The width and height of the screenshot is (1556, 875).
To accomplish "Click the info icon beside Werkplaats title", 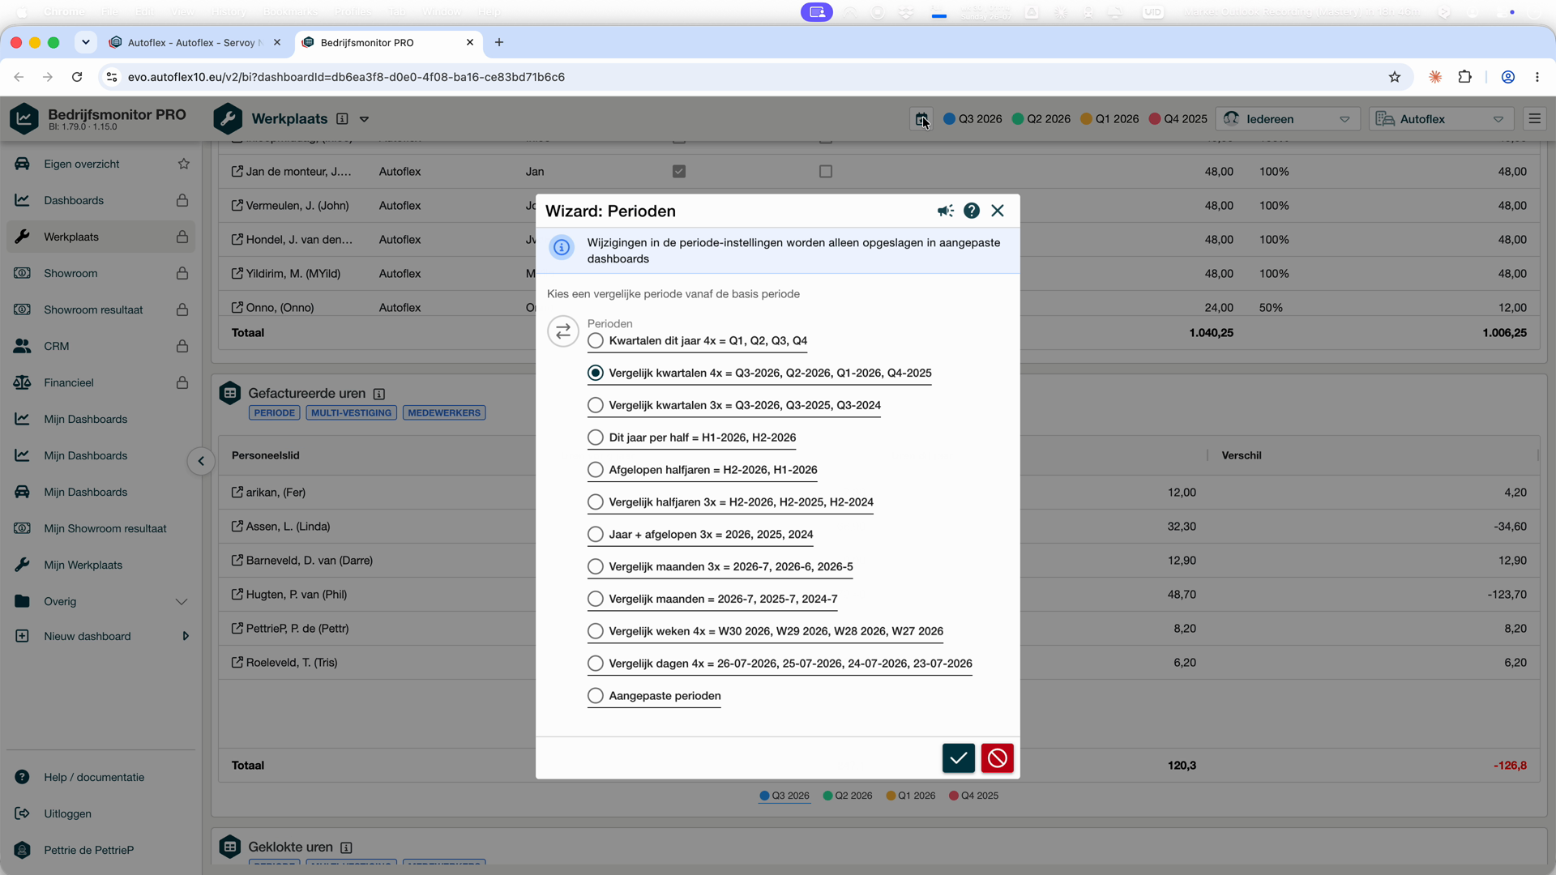I will pyautogui.click(x=343, y=119).
